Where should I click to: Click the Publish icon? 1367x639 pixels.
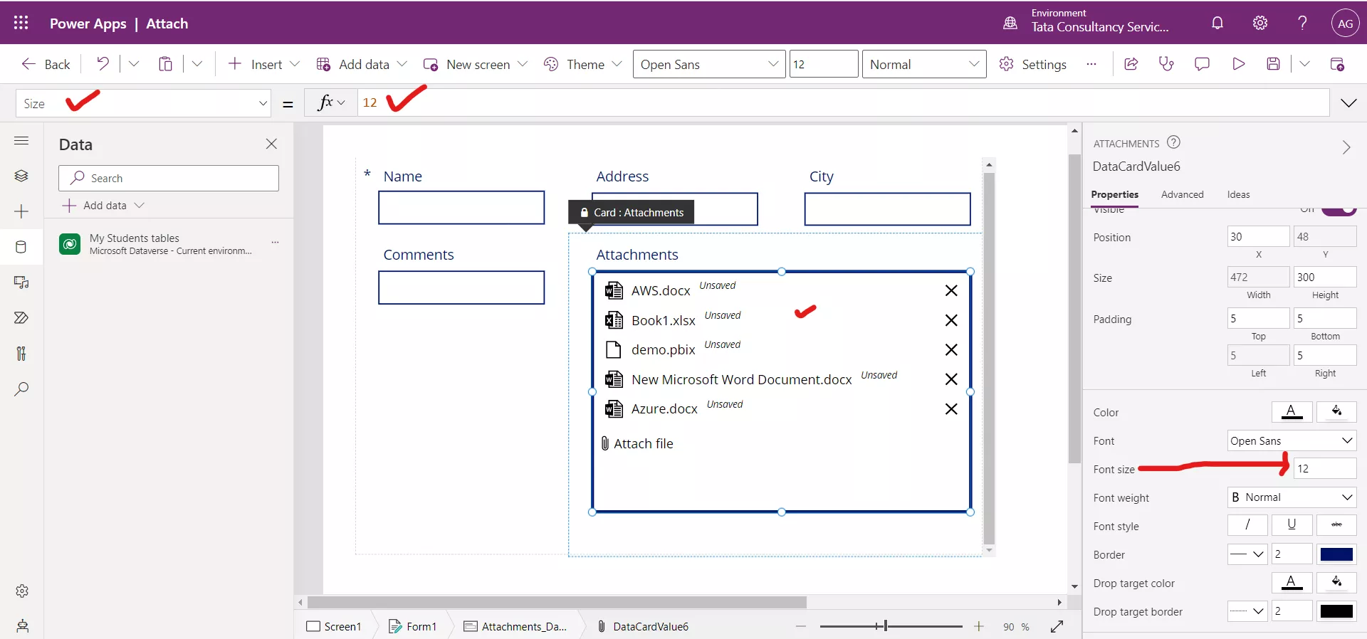1337,64
